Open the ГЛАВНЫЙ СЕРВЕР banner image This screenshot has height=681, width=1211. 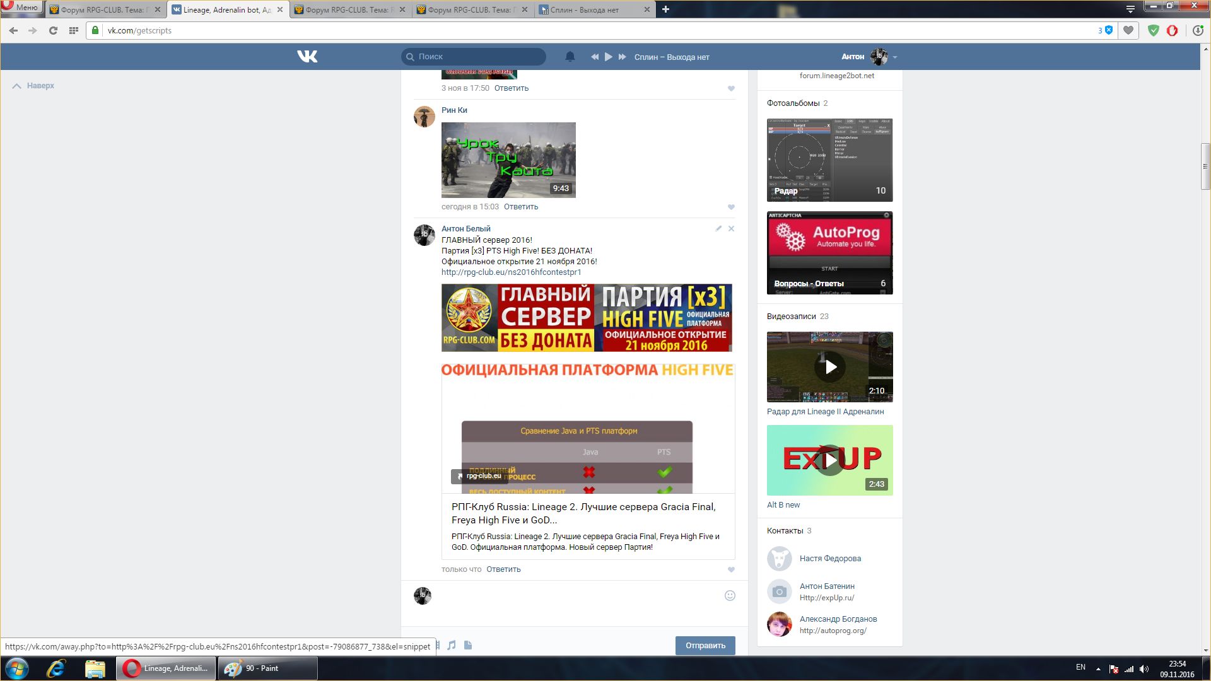coord(587,318)
